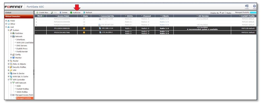This screenshot has height=105, width=263.
Task: Click state icon of FAP28C3X13000119 row
Action: (x=84, y=25)
